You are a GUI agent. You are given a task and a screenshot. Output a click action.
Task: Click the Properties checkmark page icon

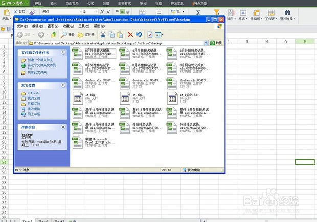[150, 35]
